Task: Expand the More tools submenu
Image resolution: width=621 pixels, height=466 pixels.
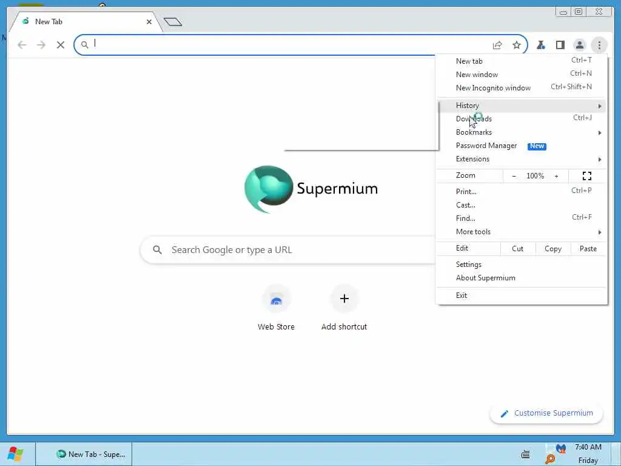Action: tap(521, 232)
